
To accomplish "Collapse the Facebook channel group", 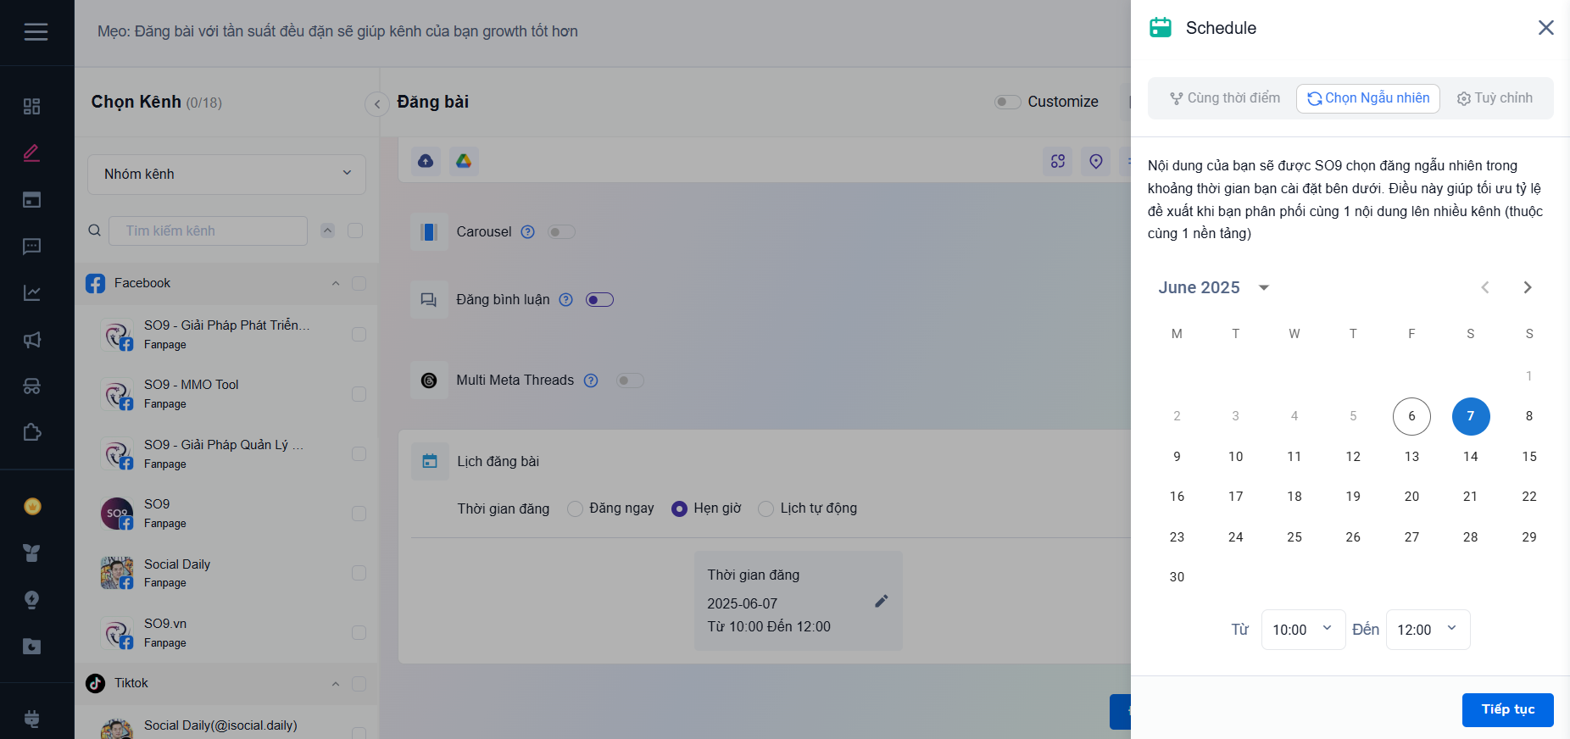I will 336,284.
